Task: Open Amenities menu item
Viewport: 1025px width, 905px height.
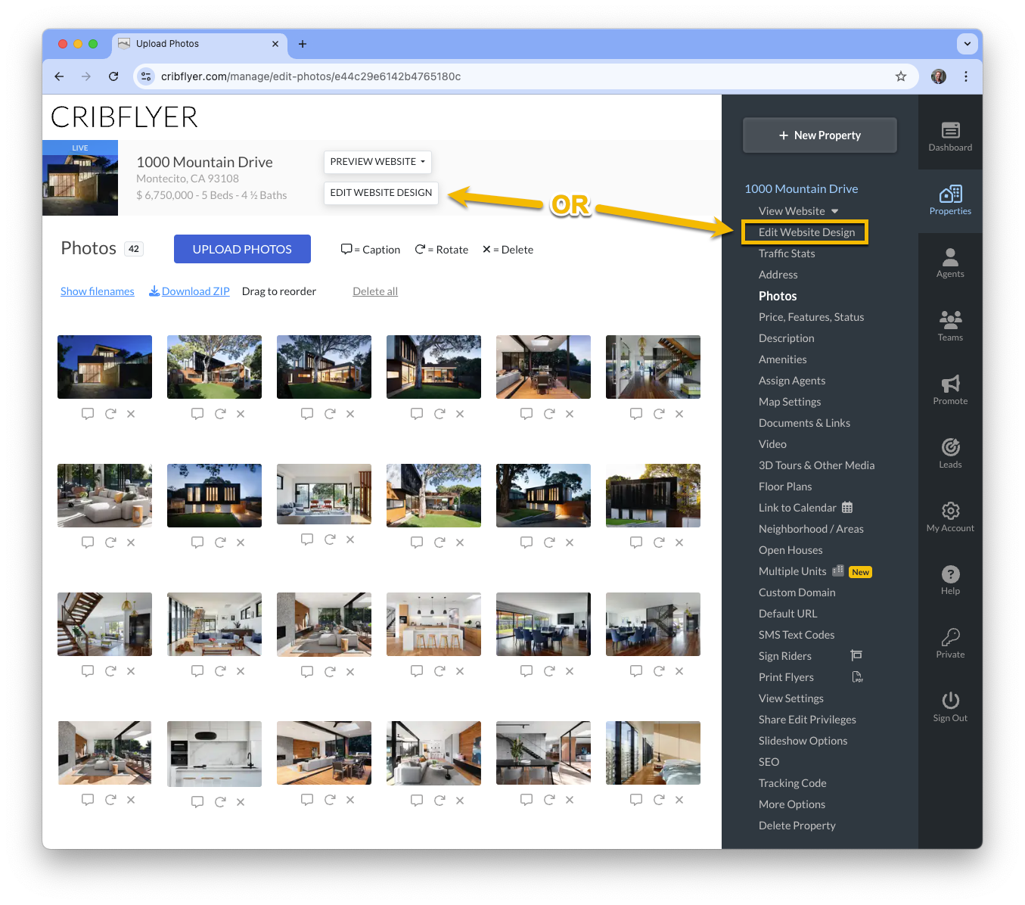Action: tap(782, 359)
